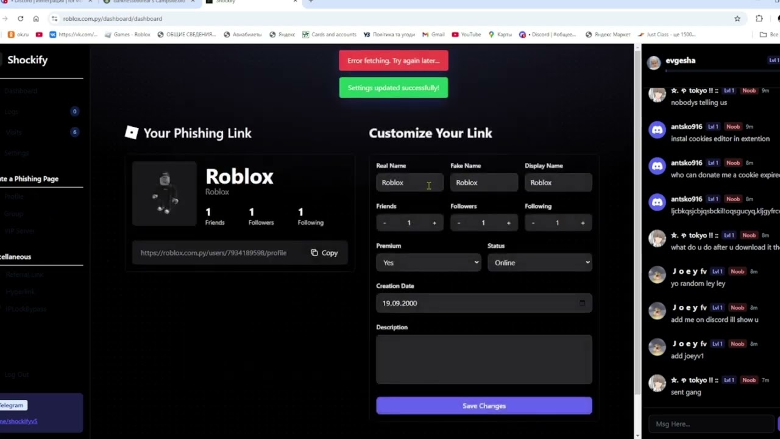Click inside the Description text area
Viewport: 780px width, 439px height.
click(484, 360)
